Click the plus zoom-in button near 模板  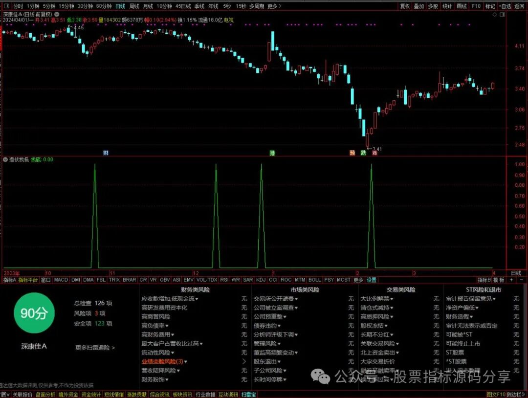pos(511,280)
